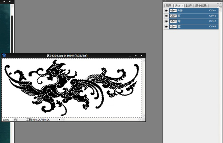Image resolution: width=223 pixels, height=143 pixels.
Task: Close the background window at top-left
Action: (x=10, y=1)
